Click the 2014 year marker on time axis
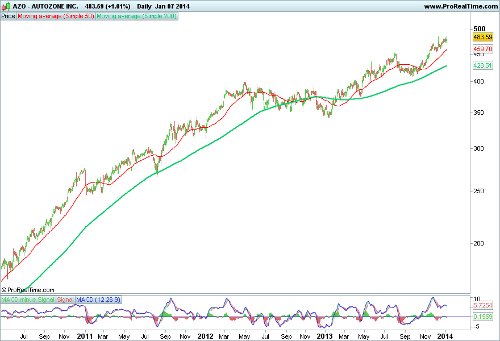The image size is (500, 341). (x=445, y=336)
